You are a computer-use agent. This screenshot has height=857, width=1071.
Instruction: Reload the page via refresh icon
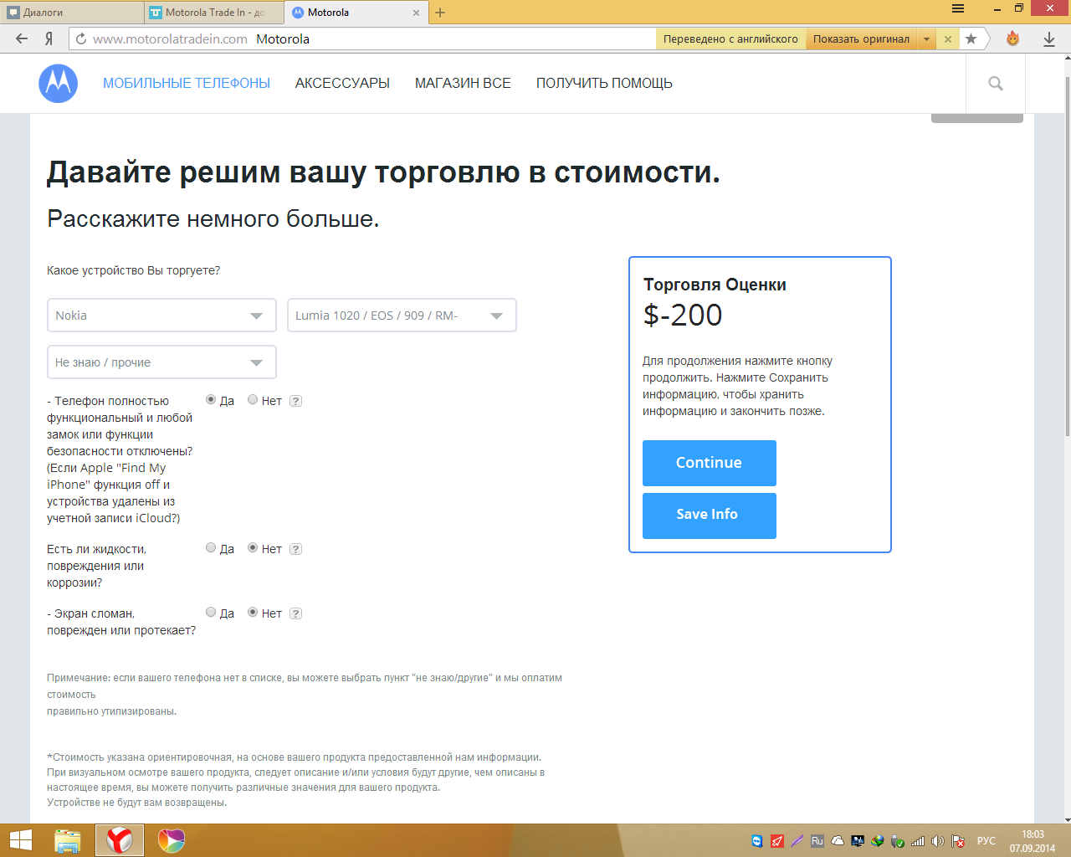coord(81,38)
